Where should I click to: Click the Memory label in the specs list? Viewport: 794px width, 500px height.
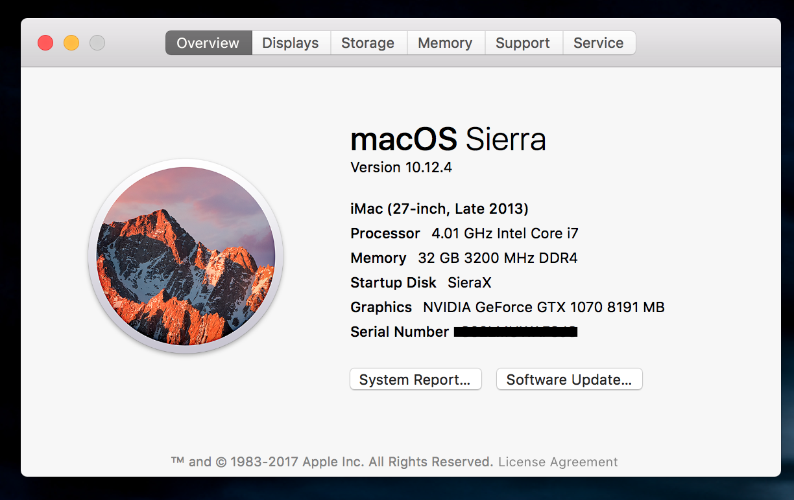coord(378,258)
